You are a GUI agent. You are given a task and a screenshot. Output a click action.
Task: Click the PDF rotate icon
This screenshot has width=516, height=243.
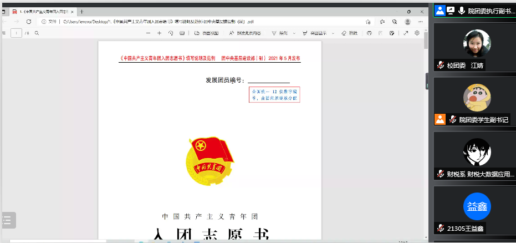[x=171, y=33]
